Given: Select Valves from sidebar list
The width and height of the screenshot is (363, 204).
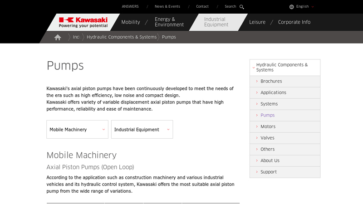Looking at the screenshot, I should [x=267, y=138].
